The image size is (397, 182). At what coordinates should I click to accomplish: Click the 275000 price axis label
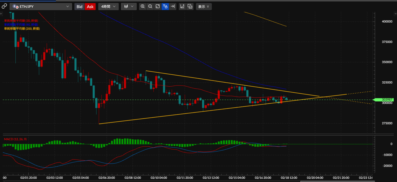coord(387,123)
